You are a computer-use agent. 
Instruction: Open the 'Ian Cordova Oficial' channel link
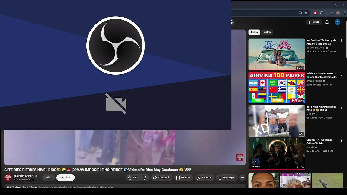click(315, 48)
